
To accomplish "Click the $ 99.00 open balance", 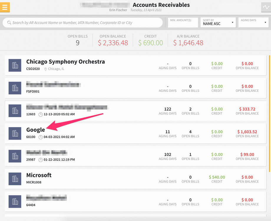I will pos(247,154).
